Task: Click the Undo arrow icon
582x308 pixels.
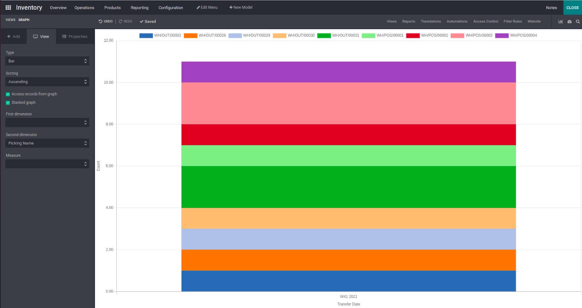Action: [100, 21]
